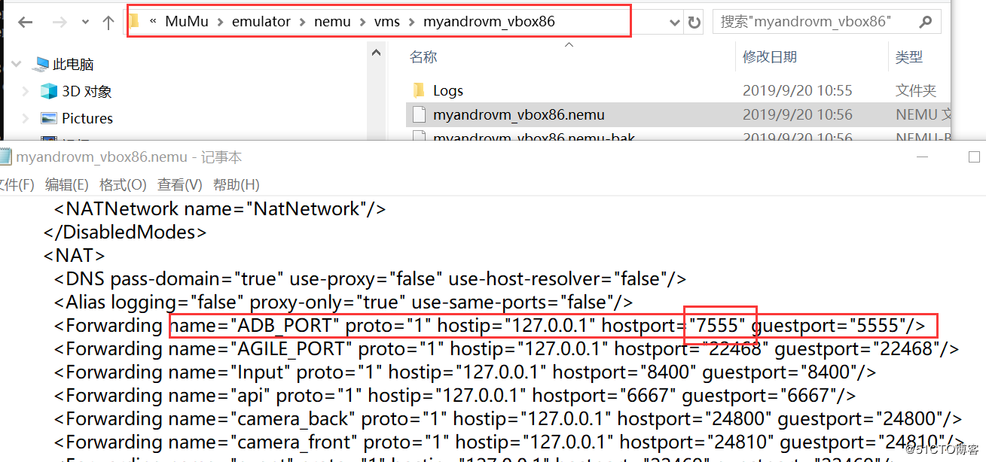Maximize the Notepad window

point(975,157)
